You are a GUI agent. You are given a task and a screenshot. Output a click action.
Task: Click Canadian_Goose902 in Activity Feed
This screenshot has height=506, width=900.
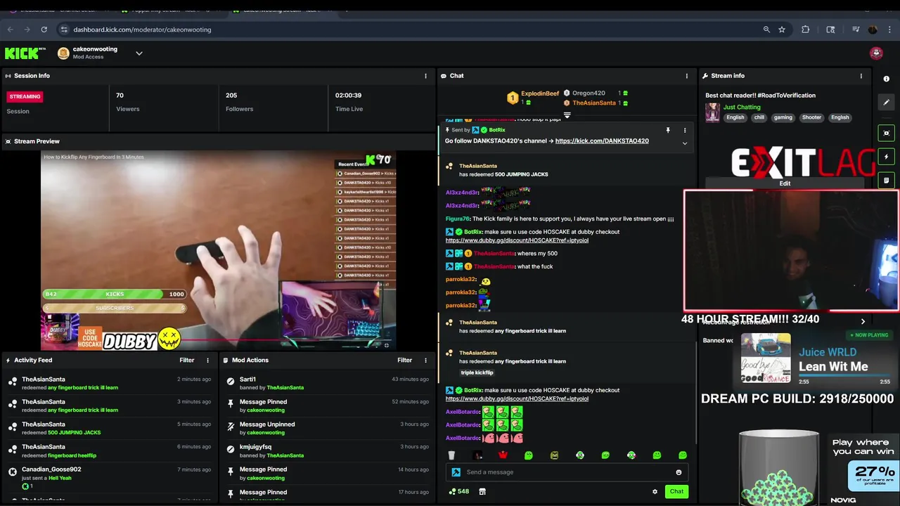[x=51, y=469]
